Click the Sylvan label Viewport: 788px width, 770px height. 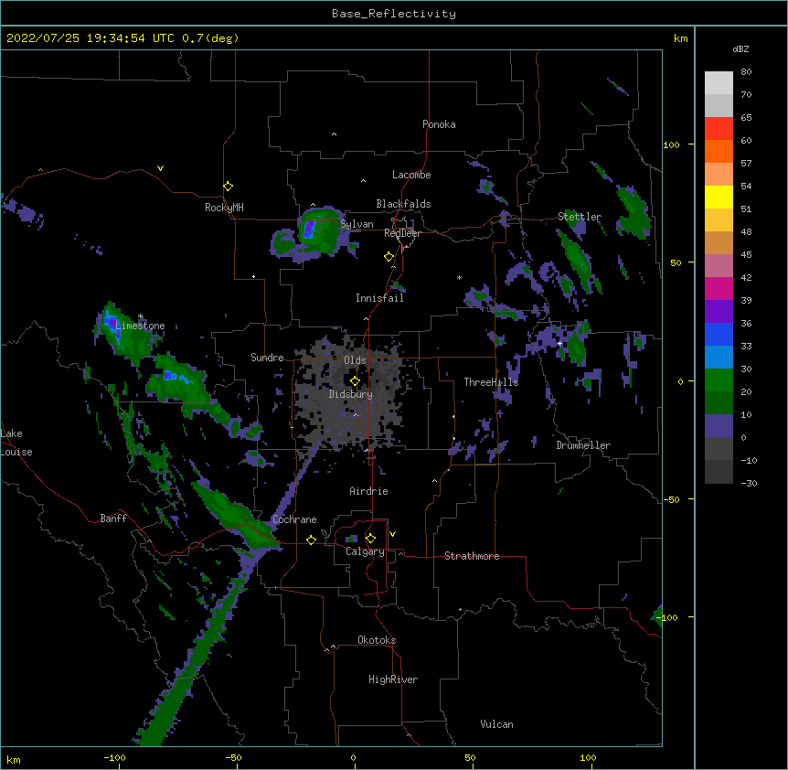[357, 224]
